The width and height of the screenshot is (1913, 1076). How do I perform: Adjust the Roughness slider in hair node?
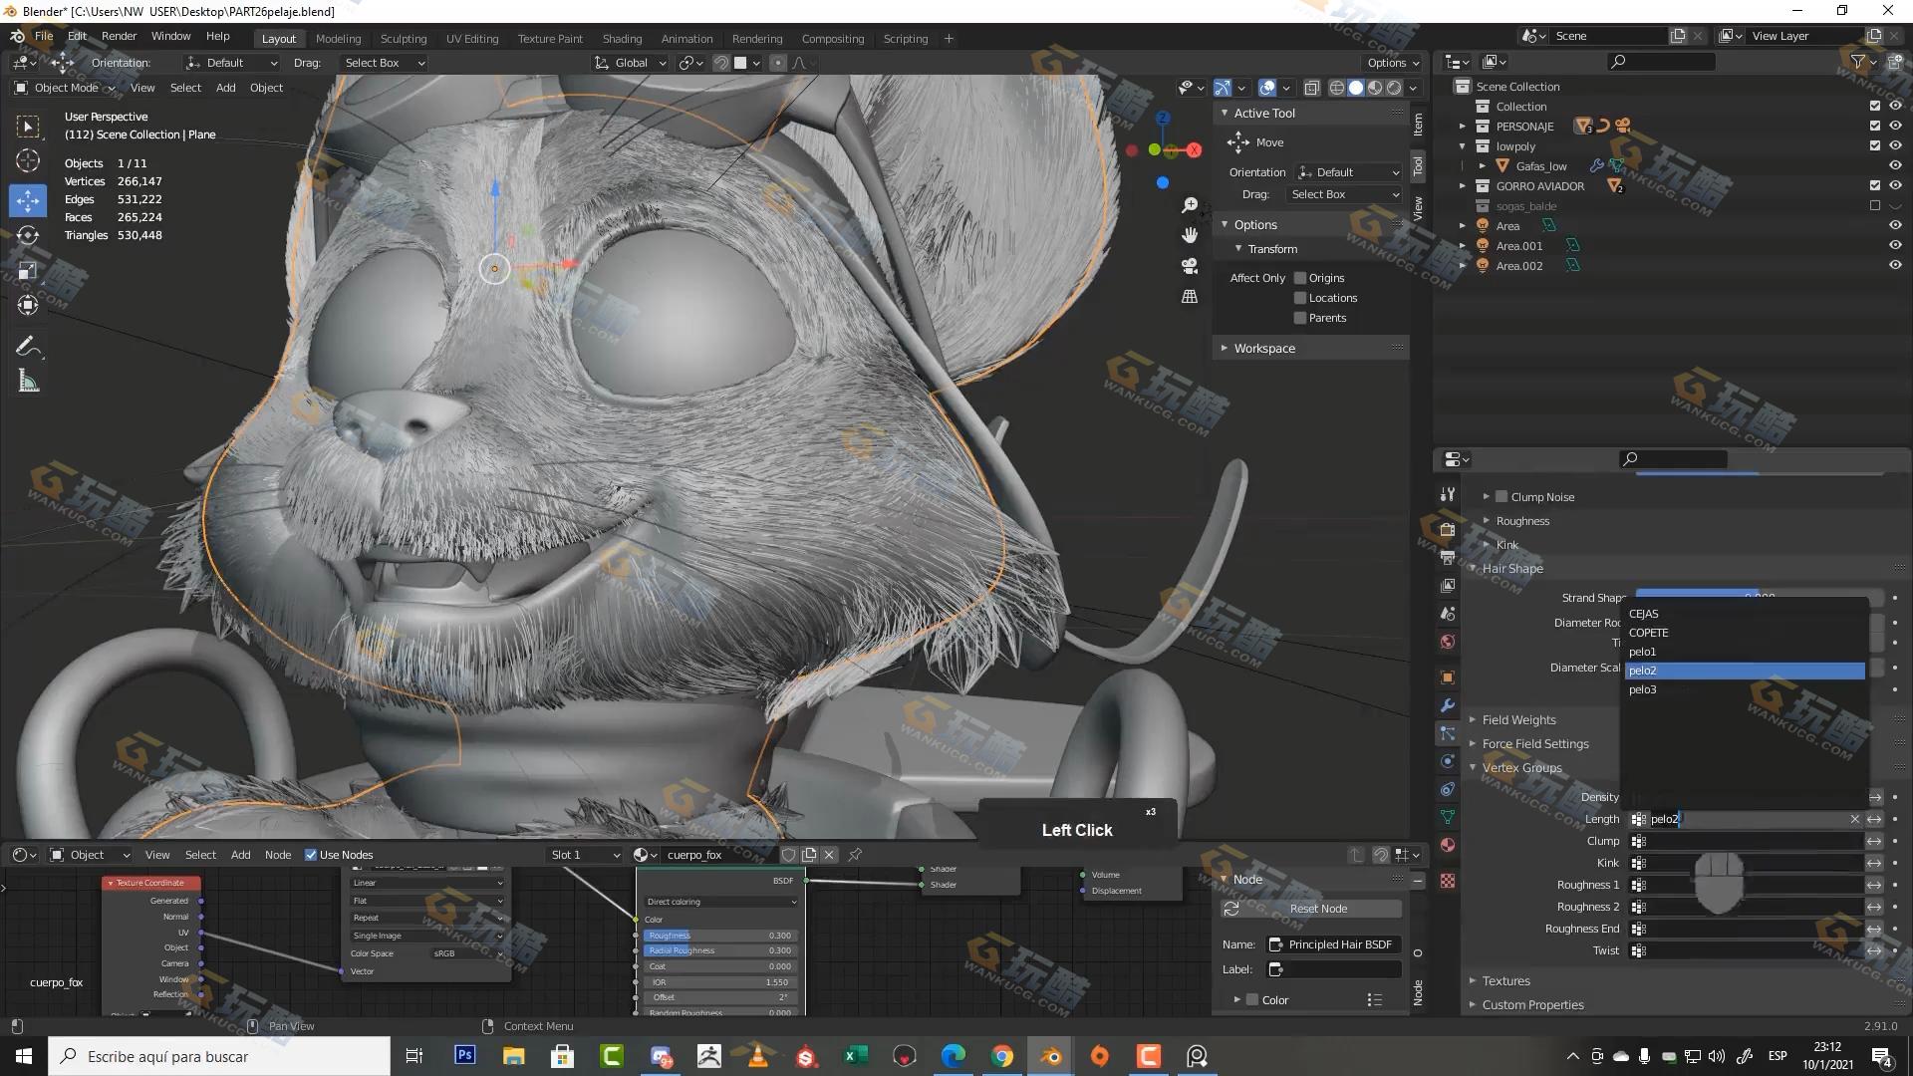coord(717,936)
